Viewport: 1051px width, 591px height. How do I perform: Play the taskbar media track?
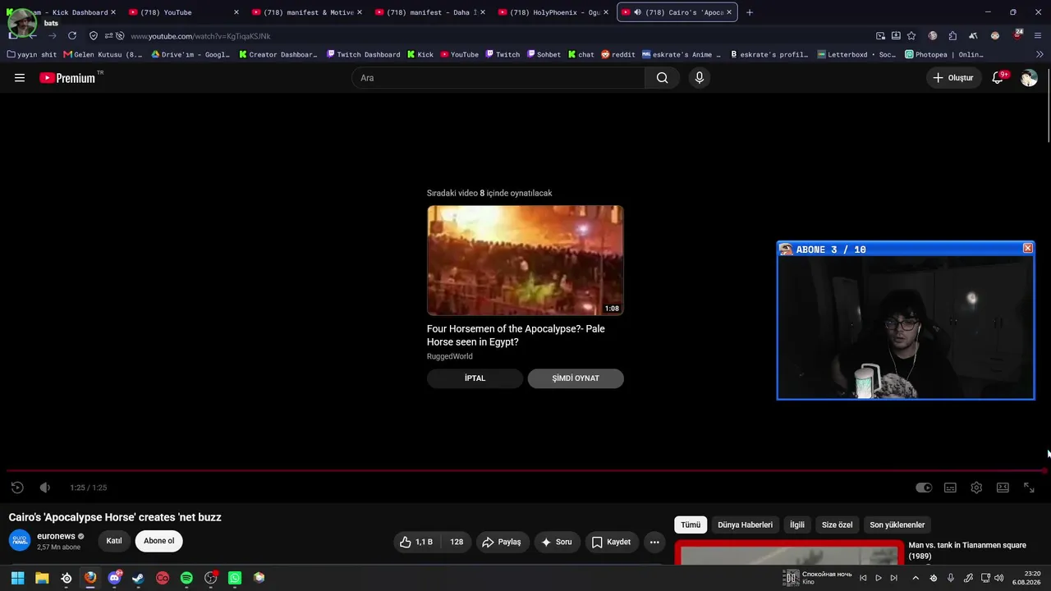pos(879,578)
